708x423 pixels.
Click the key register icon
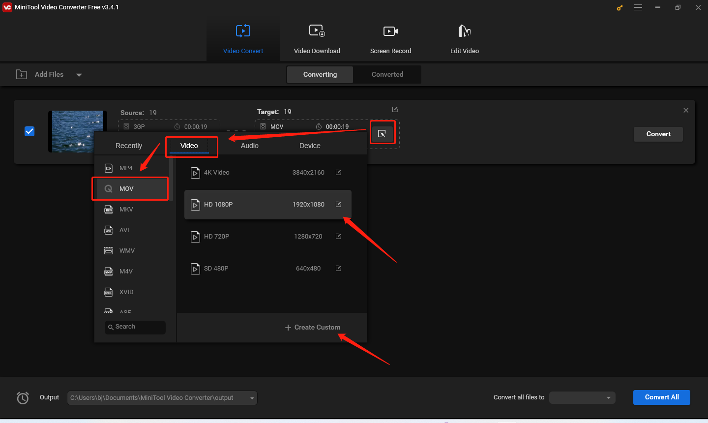[x=619, y=7]
